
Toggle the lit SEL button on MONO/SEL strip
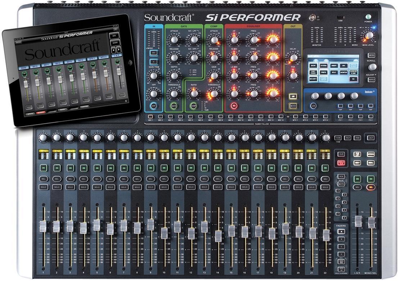click(x=370, y=187)
